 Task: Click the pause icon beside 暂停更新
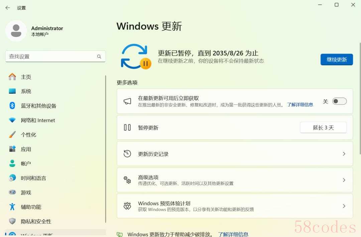127,128
